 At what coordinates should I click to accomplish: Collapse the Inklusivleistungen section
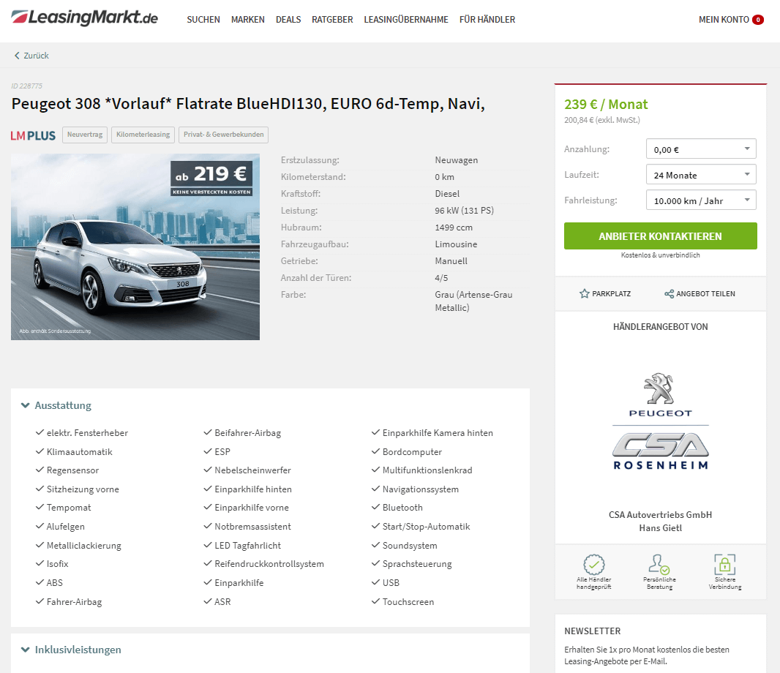(71, 650)
